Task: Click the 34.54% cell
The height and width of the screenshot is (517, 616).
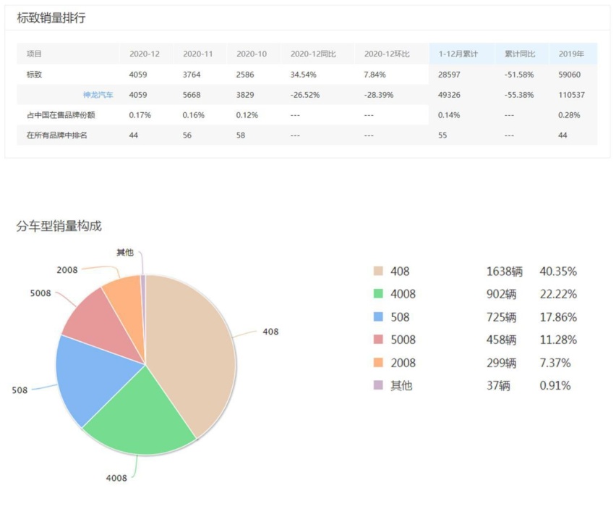Action: [x=303, y=75]
